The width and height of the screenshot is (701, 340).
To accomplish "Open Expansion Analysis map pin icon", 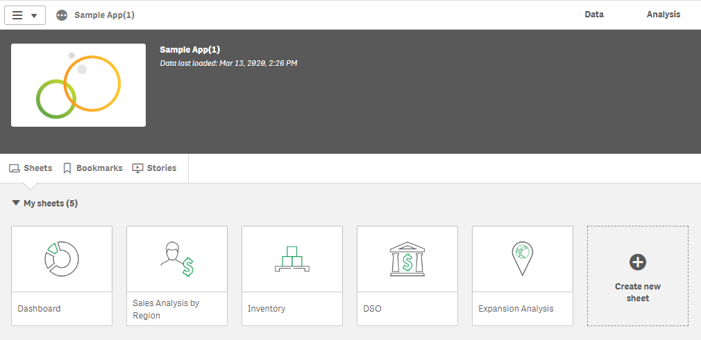I will [x=522, y=259].
